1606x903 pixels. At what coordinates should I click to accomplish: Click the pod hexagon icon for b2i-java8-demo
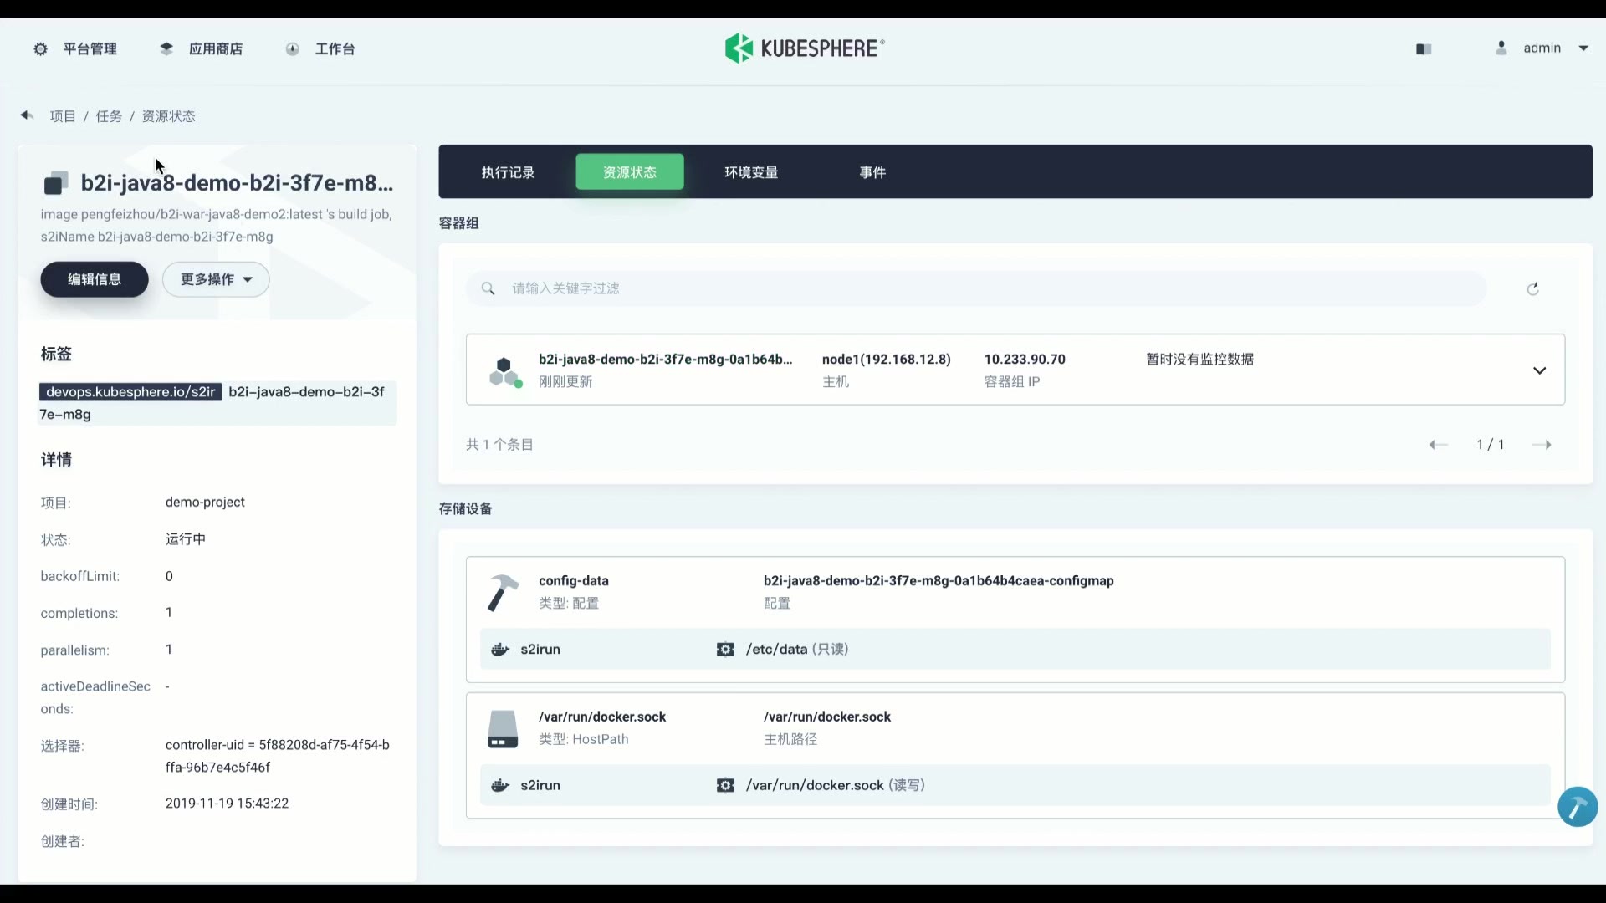click(505, 370)
